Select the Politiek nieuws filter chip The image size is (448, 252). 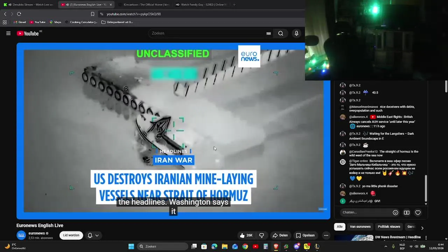pyautogui.click(x=389, y=227)
